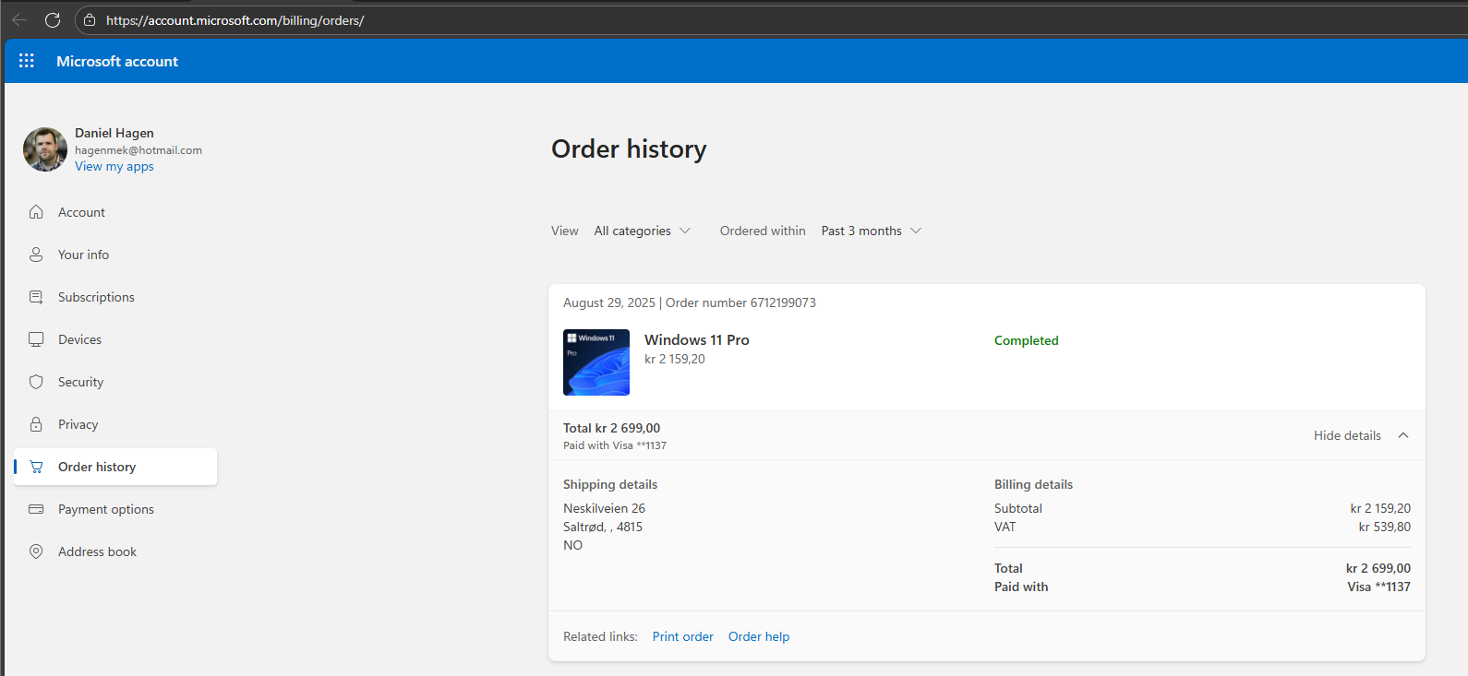1468x676 pixels.
Task: Click the Total kr 2 699,00 summary
Action: point(612,428)
